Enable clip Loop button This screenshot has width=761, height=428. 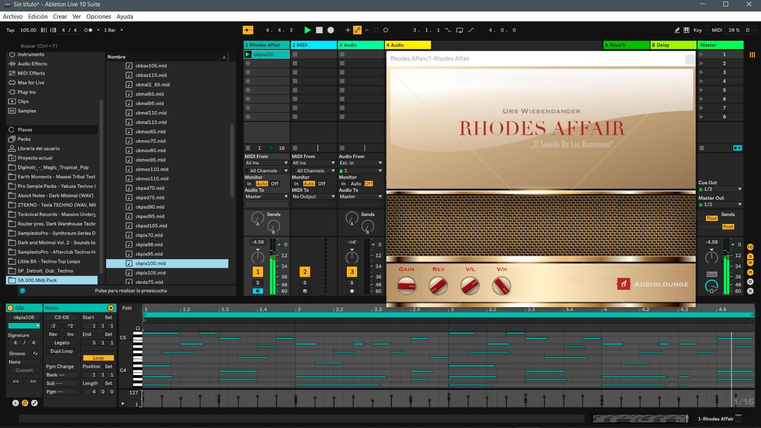pyautogui.click(x=98, y=358)
